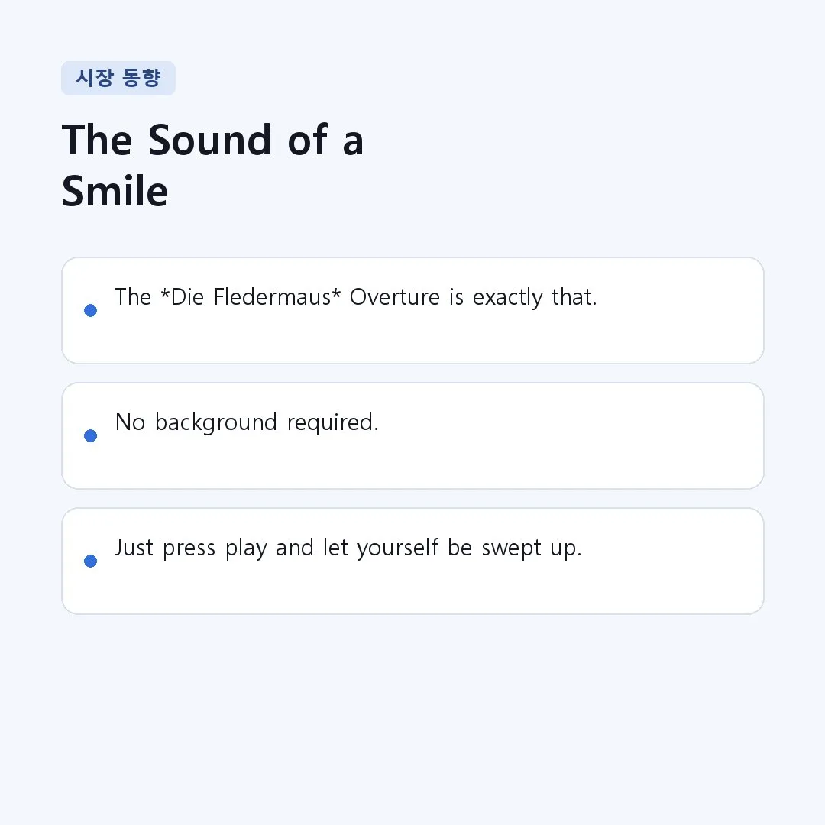825x825 pixels.
Task: Click the words press play in third card
Action: point(215,548)
